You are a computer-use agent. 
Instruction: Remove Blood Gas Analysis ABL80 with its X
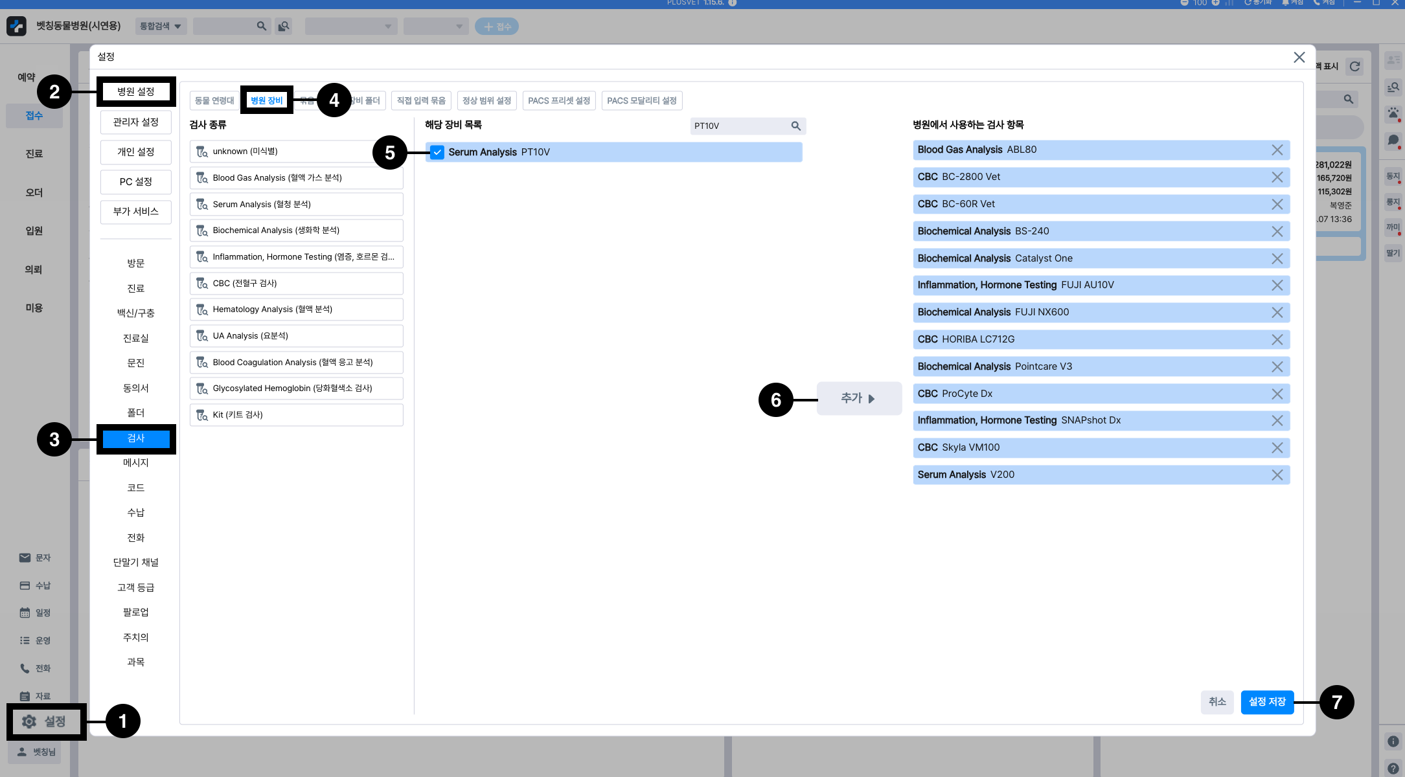pos(1277,150)
